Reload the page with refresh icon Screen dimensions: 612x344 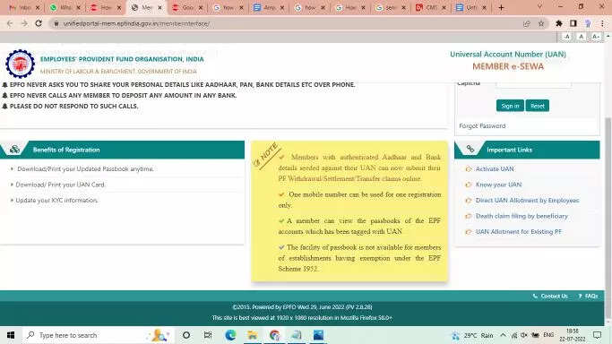39,23
